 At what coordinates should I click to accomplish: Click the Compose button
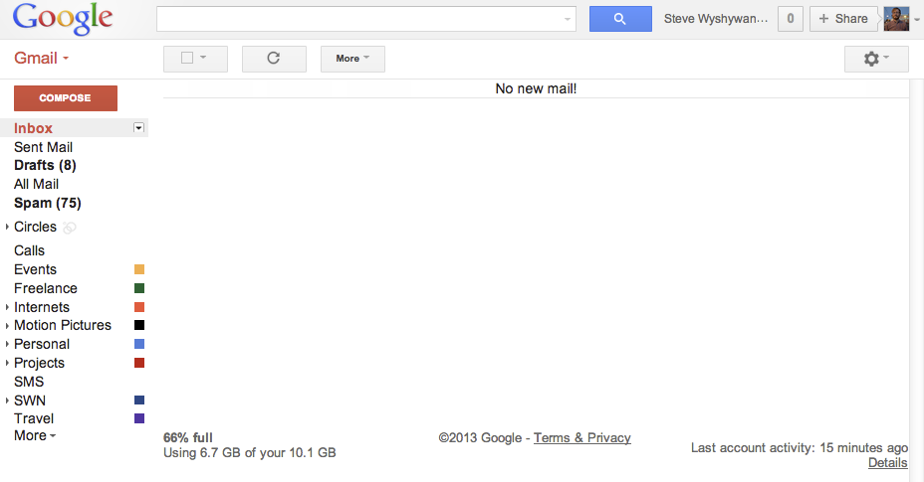point(65,98)
